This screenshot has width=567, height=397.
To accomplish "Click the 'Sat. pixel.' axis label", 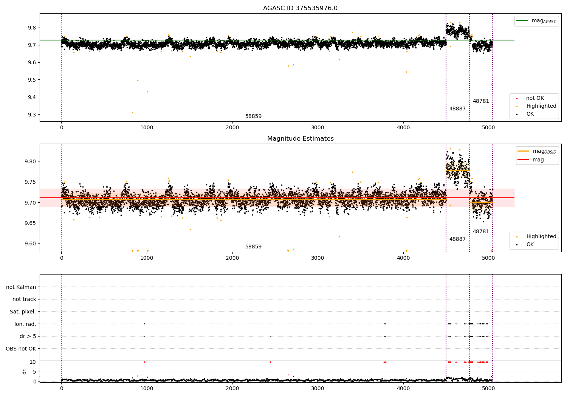I will pyautogui.click(x=23, y=312).
